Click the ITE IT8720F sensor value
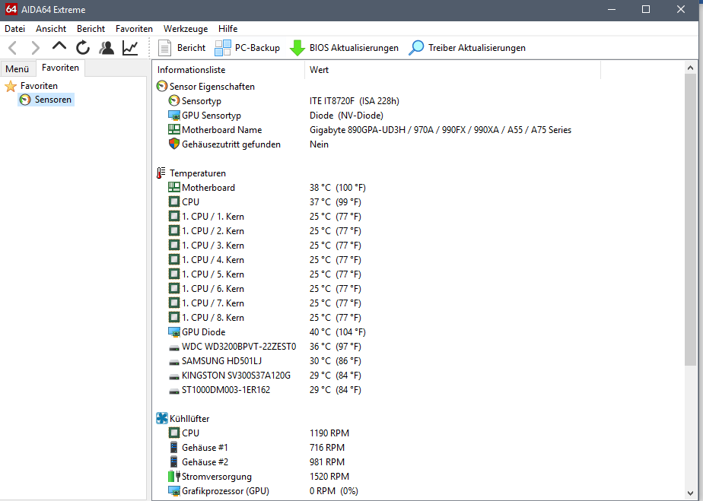703x501 pixels. pyautogui.click(x=355, y=101)
